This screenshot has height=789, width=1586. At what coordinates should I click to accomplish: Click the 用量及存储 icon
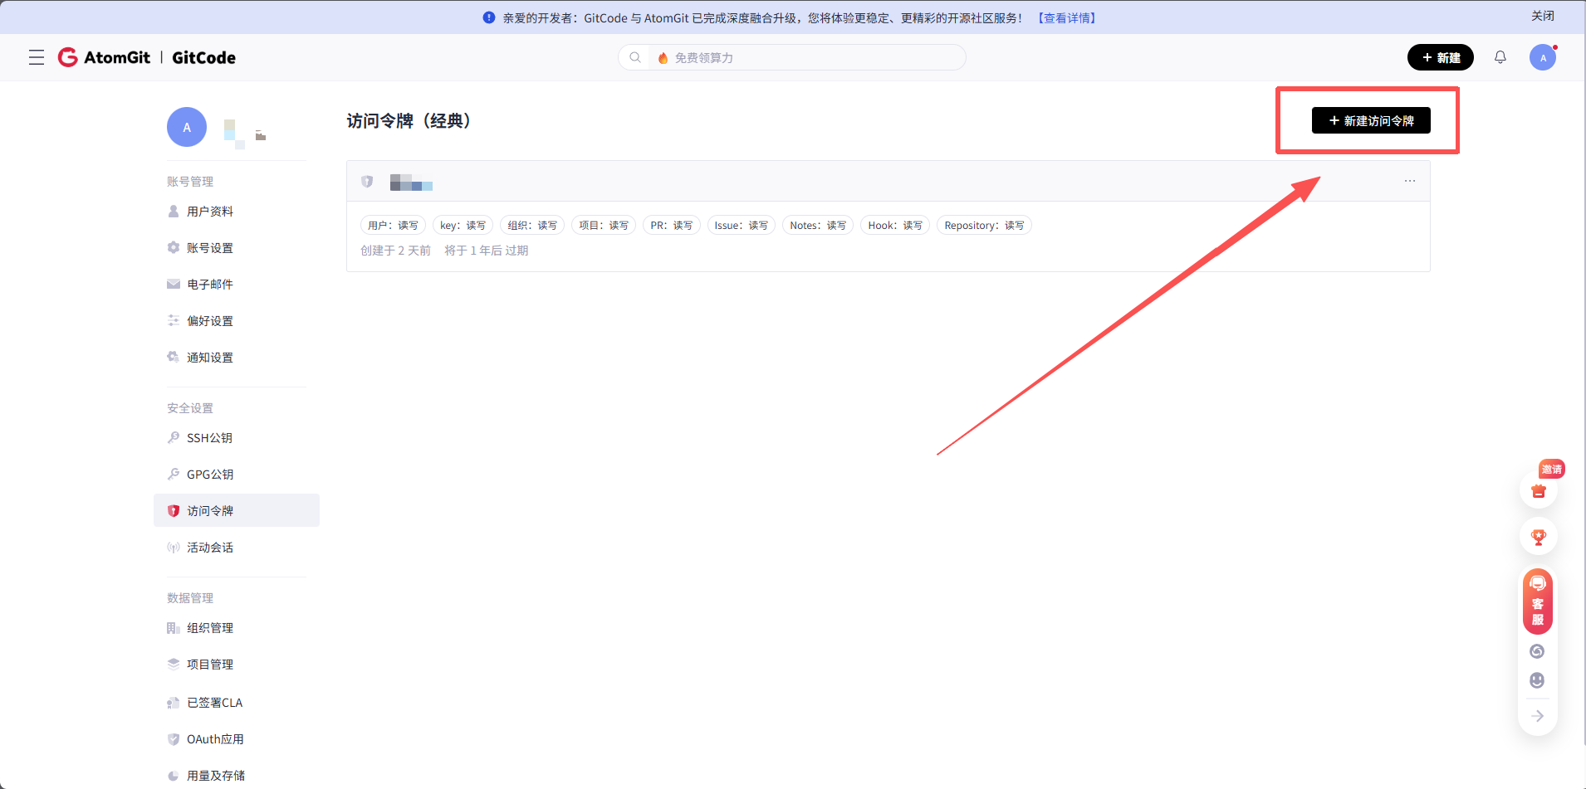(174, 776)
